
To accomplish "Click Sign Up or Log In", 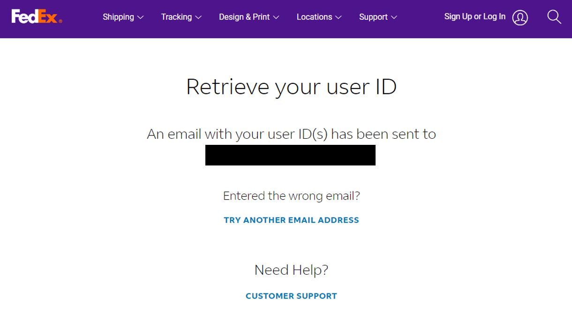I will [475, 17].
